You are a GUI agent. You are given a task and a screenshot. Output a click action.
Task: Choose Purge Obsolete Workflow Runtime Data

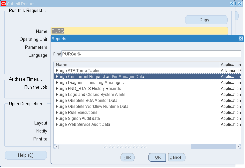(x=147, y=107)
